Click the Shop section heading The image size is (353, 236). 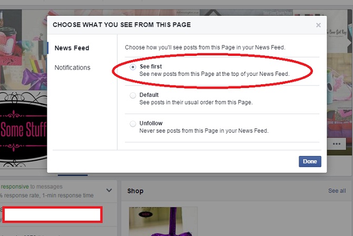[135, 191]
